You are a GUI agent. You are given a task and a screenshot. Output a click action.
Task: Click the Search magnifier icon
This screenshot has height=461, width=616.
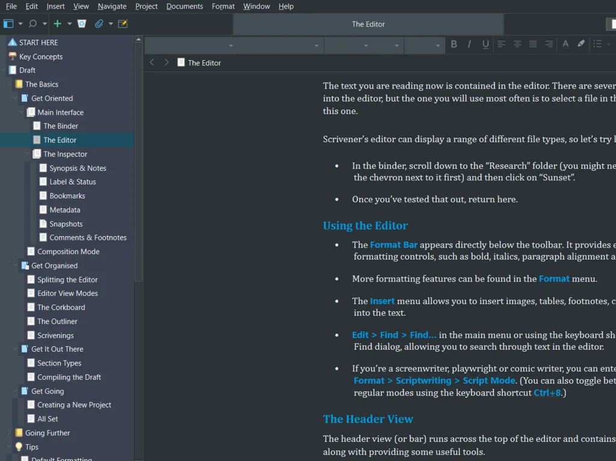[x=33, y=24]
